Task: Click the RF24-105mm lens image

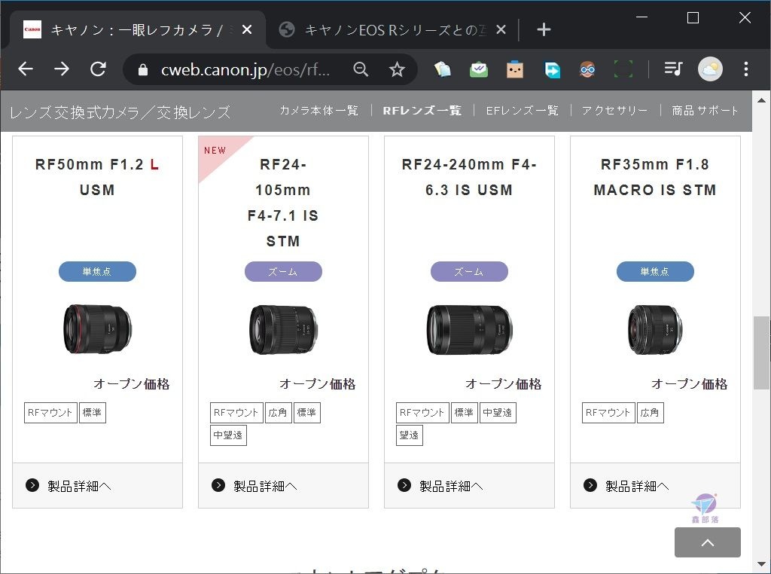Action: click(283, 329)
